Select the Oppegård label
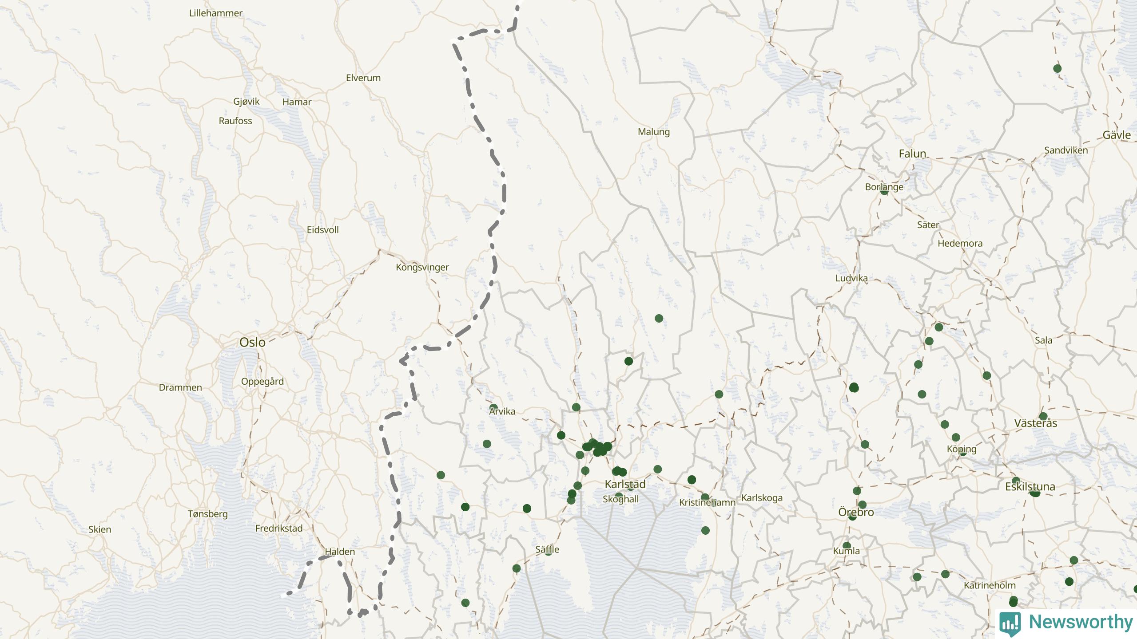The width and height of the screenshot is (1137, 639). (x=262, y=382)
